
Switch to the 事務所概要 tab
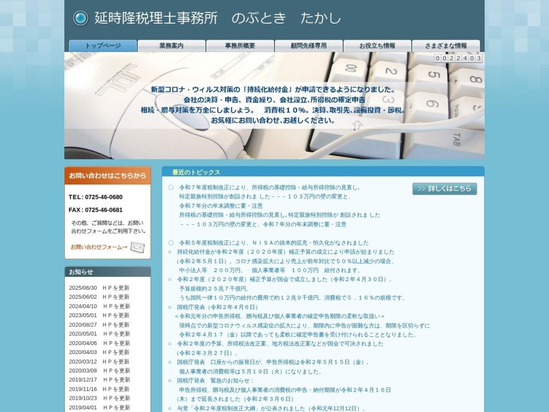click(240, 46)
